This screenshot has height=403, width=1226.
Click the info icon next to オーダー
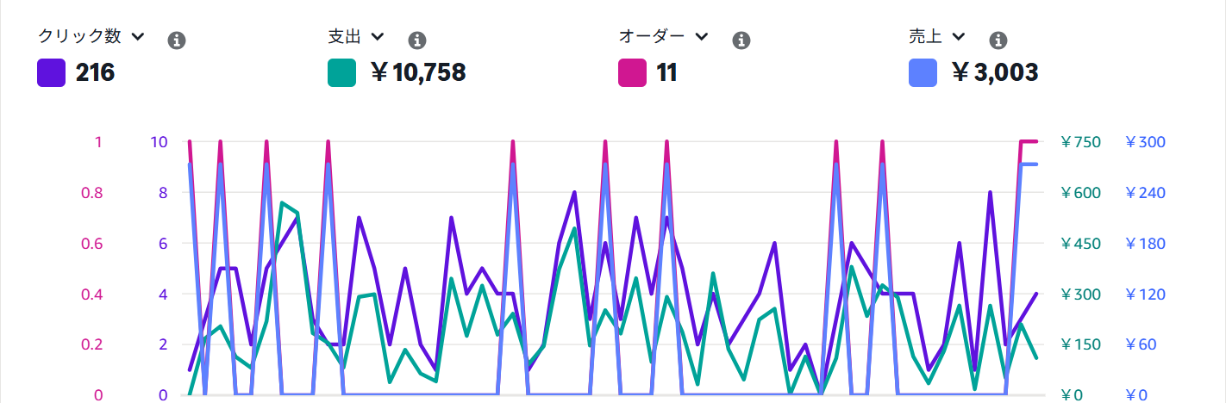click(741, 40)
